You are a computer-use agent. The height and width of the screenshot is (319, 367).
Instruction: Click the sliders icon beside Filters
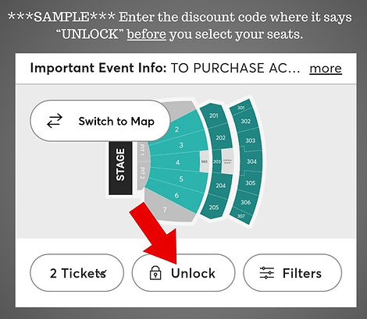coord(267,273)
